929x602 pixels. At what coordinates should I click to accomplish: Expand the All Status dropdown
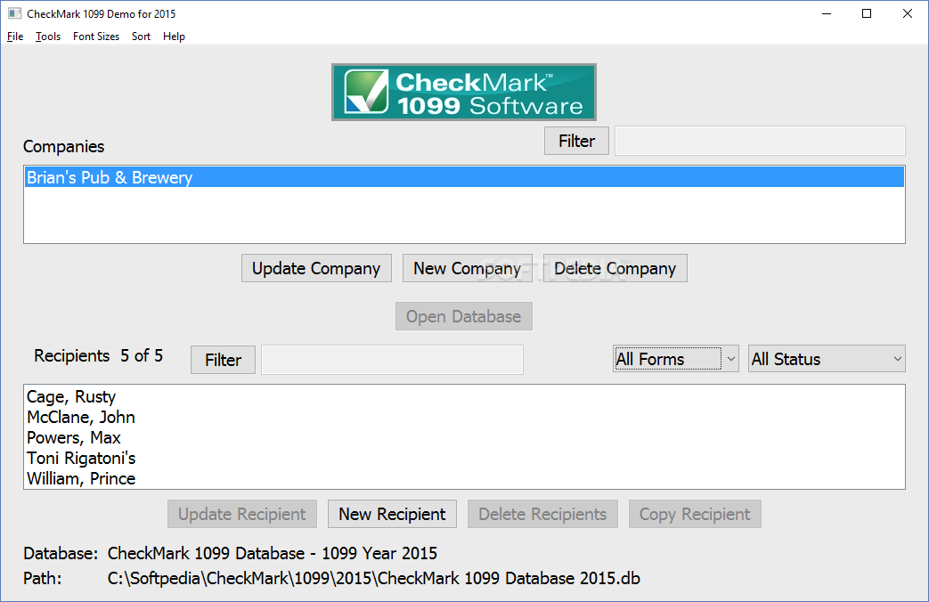(827, 359)
